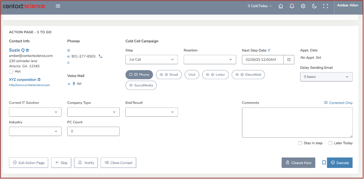The image size is (364, 179).
Task: Click the Closure Now button
Action: [x=299, y=163]
